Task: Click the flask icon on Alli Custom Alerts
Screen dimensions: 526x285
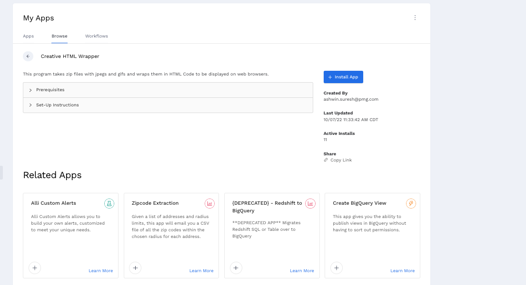Action: 109,204
